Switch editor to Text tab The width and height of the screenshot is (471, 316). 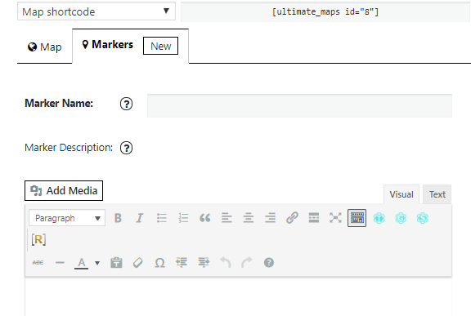pos(437,194)
